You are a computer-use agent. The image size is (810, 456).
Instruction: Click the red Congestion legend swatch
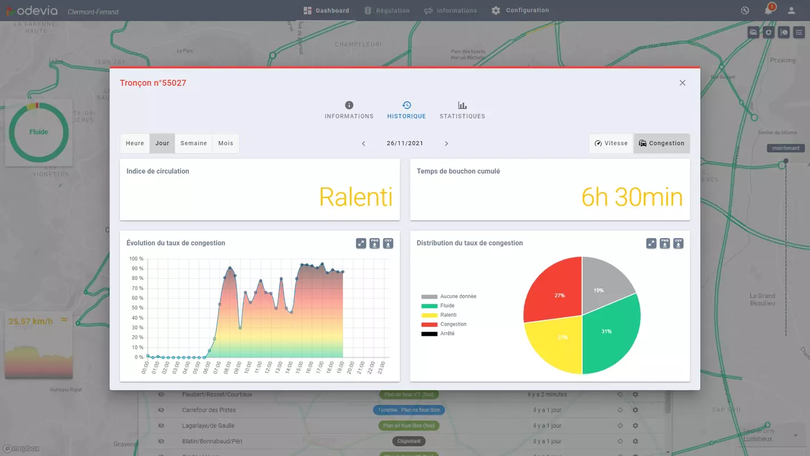429,324
